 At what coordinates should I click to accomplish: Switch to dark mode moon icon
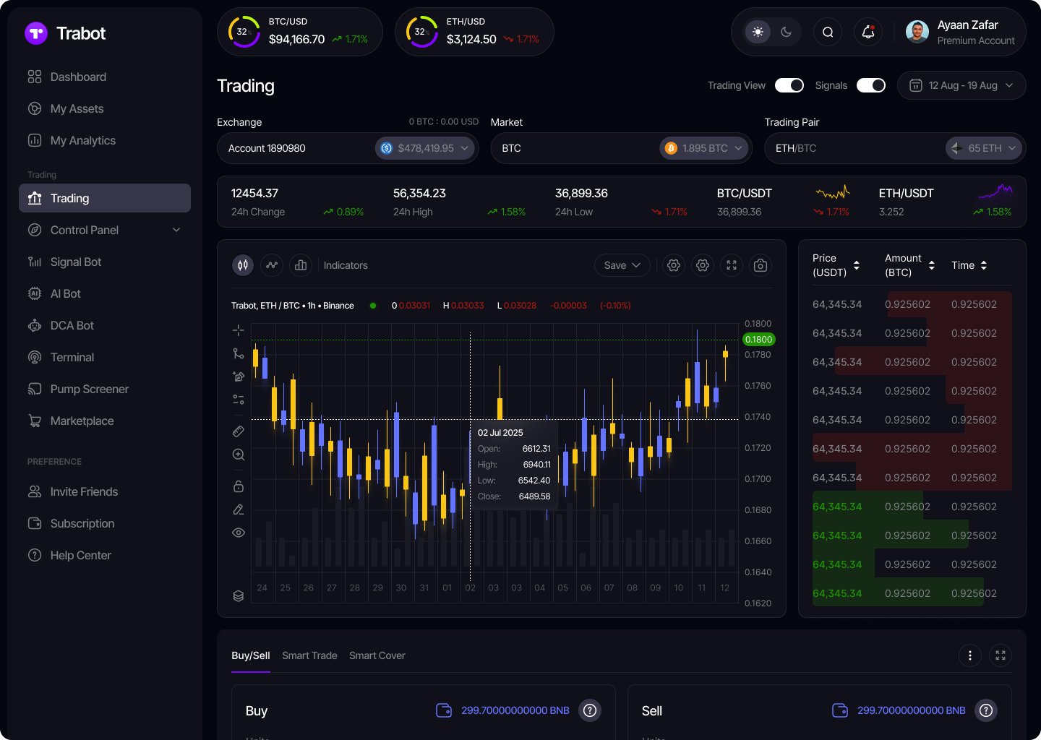click(x=787, y=32)
